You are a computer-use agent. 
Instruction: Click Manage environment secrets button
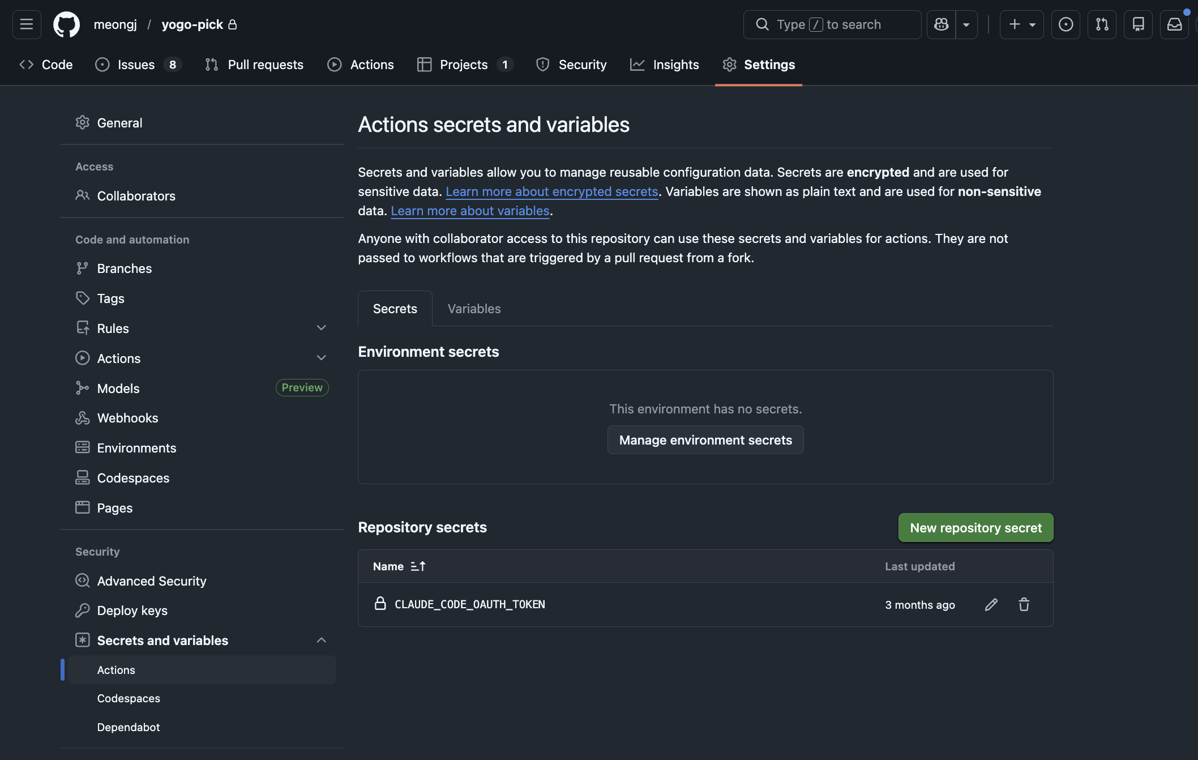pos(705,440)
